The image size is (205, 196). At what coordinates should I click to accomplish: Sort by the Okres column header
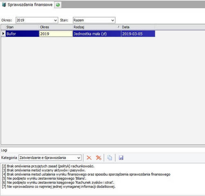pyautogui.click(x=56, y=27)
